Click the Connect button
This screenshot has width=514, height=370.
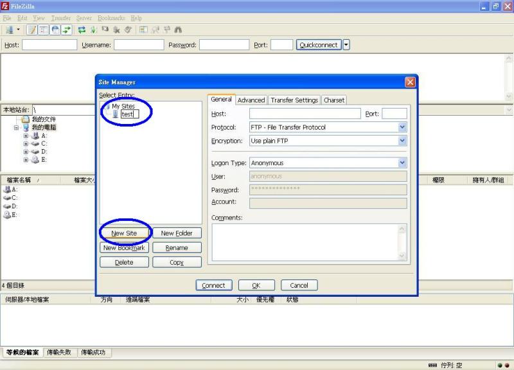(x=214, y=285)
